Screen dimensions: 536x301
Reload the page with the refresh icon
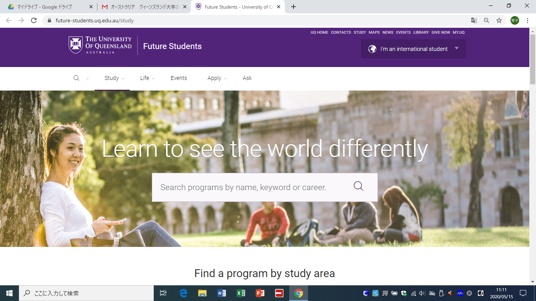(x=34, y=20)
